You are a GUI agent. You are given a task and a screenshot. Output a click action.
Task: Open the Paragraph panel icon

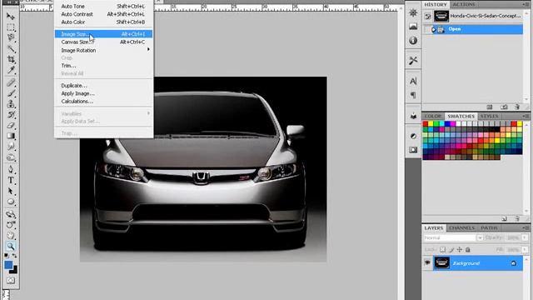(x=413, y=95)
